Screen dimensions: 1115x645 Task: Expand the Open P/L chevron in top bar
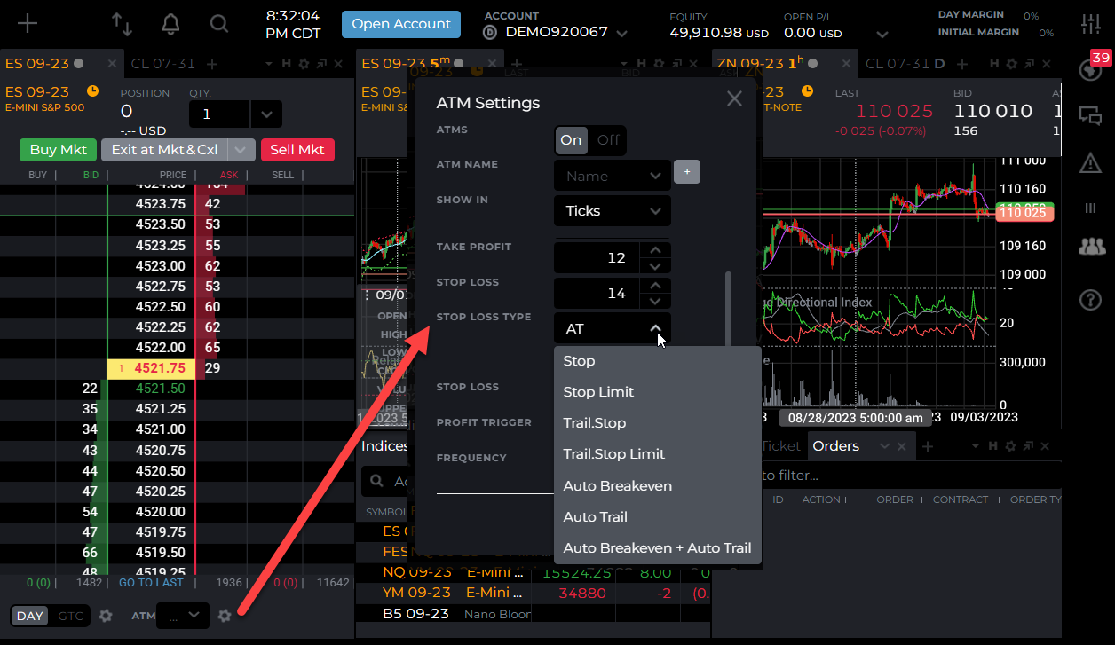coord(882,34)
